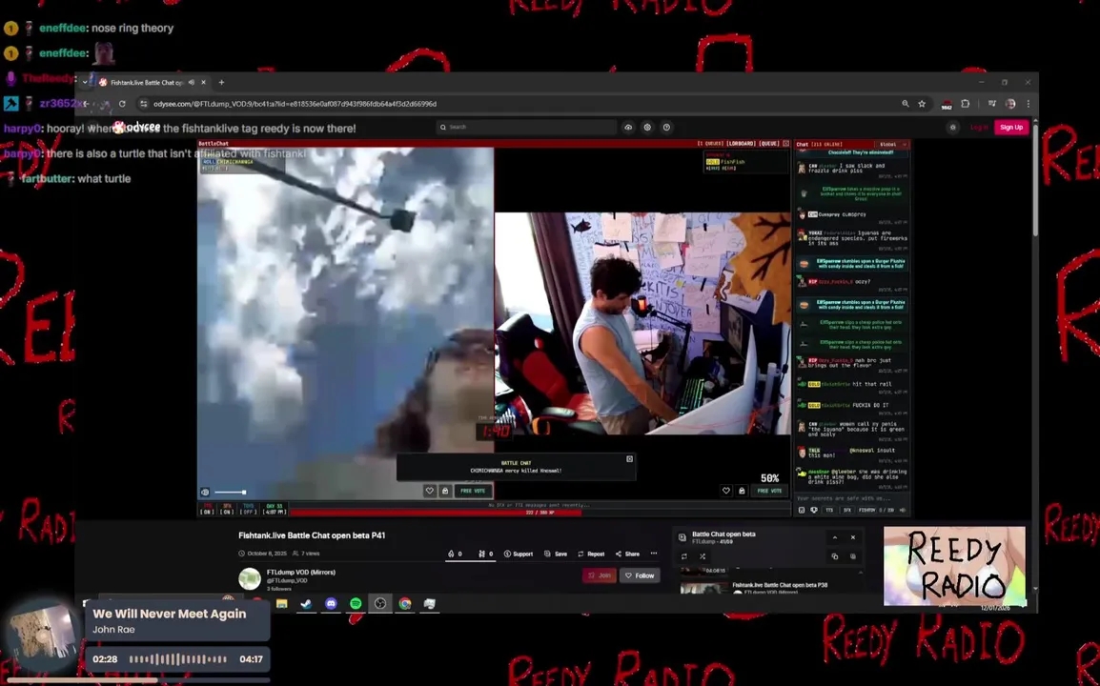This screenshot has width=1100, height=686.
Task: Open OBS Studio from the taskbar
Action: pyautogui.click(x=380, y=603)
